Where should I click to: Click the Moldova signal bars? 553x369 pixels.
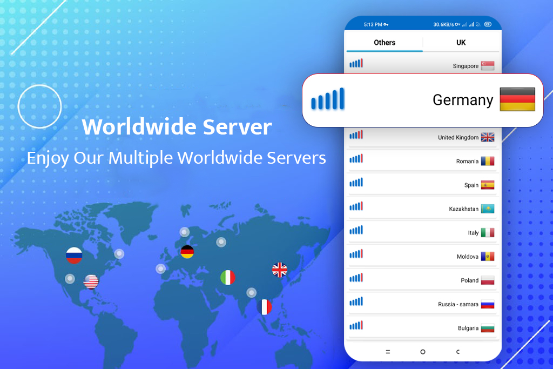(356, 253)
